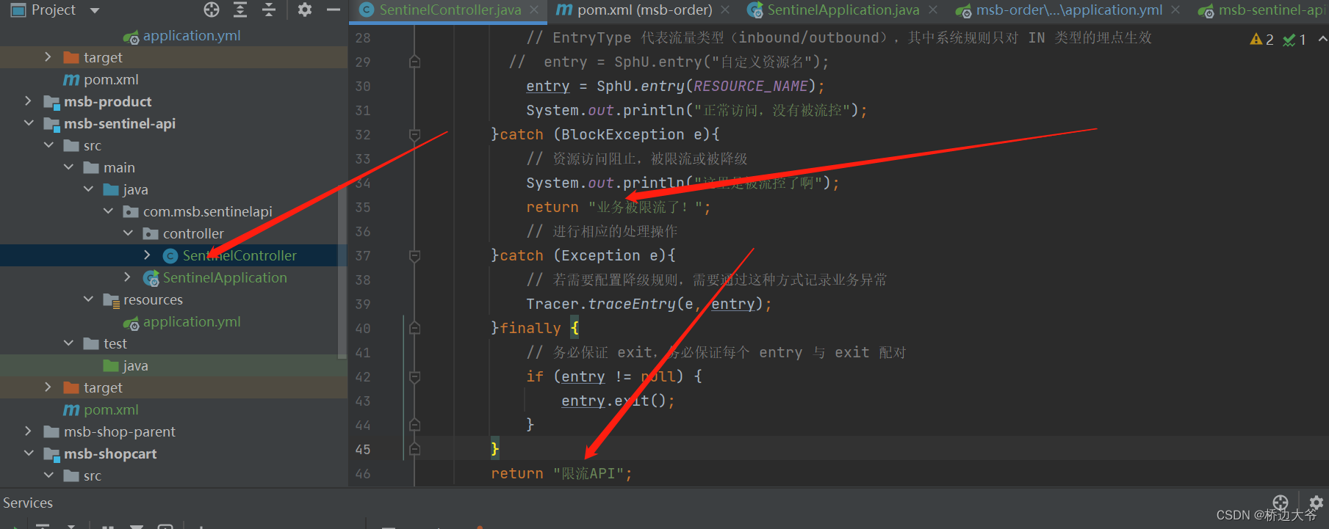Screen dimensions: 1329x529
Task: Expand the first target folder
Action: pos(48,57)
